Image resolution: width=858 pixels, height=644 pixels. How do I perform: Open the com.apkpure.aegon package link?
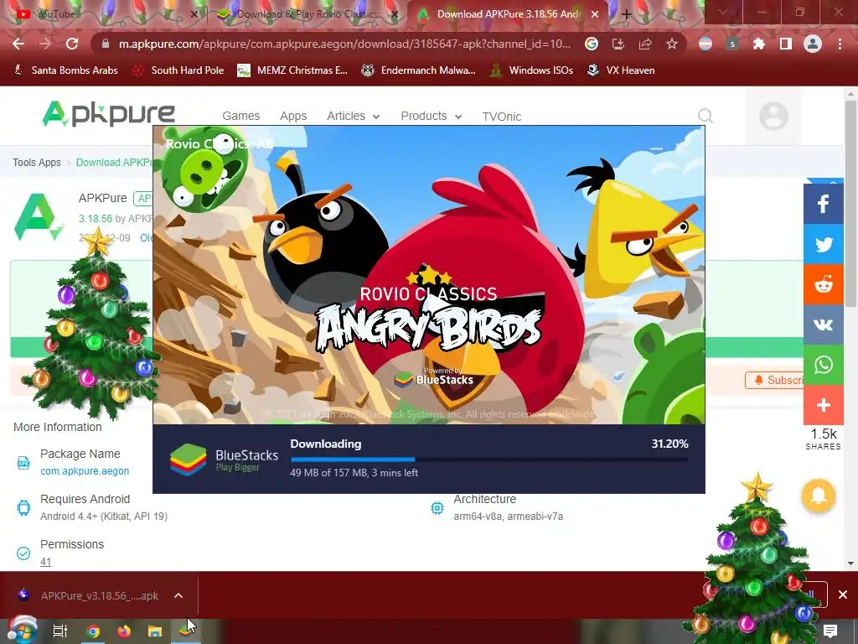click(85, 471)
